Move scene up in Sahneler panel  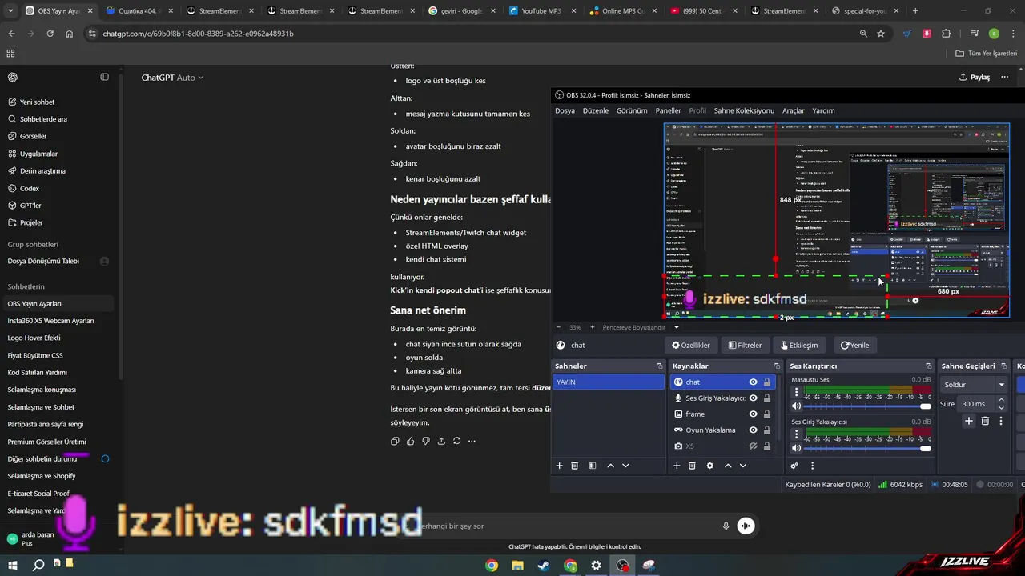pos(610,466)
